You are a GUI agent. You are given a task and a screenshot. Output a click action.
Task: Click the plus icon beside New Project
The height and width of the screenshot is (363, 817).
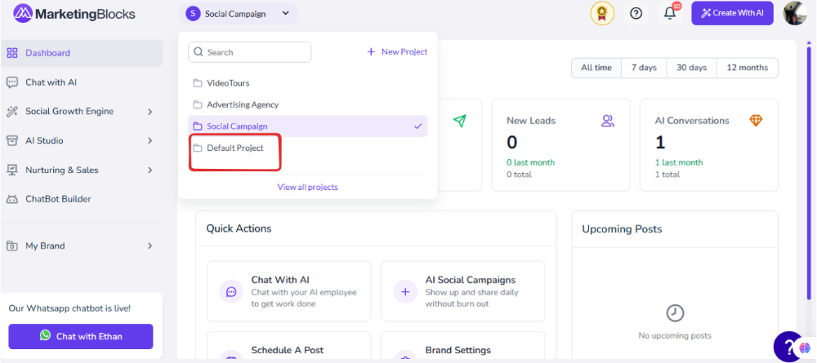pos(371,52)
